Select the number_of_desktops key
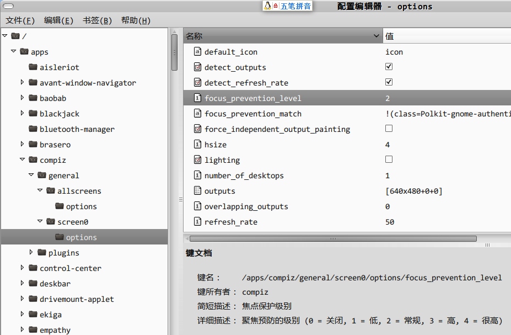The height and width of the screenshot is (335, 511). click(244, 176)
